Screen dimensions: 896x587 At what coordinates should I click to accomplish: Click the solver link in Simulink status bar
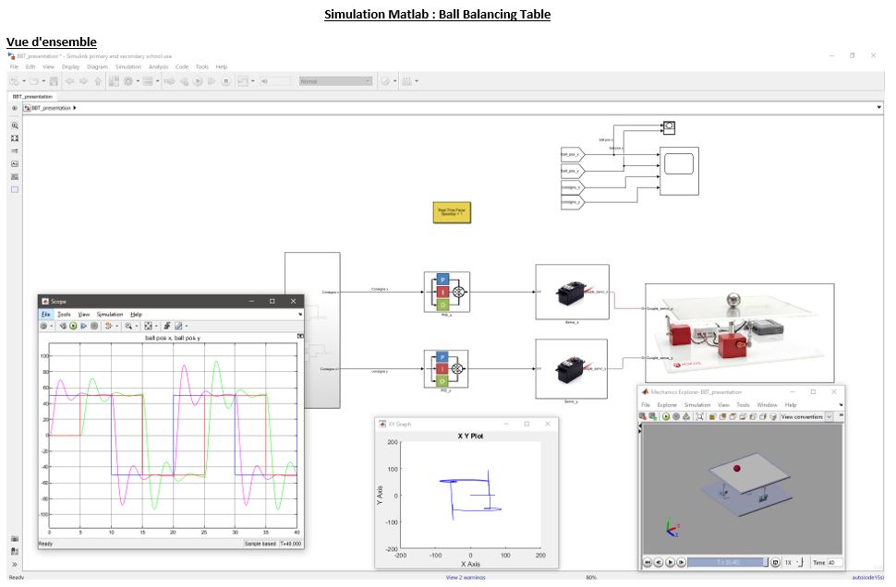[868, 577]
